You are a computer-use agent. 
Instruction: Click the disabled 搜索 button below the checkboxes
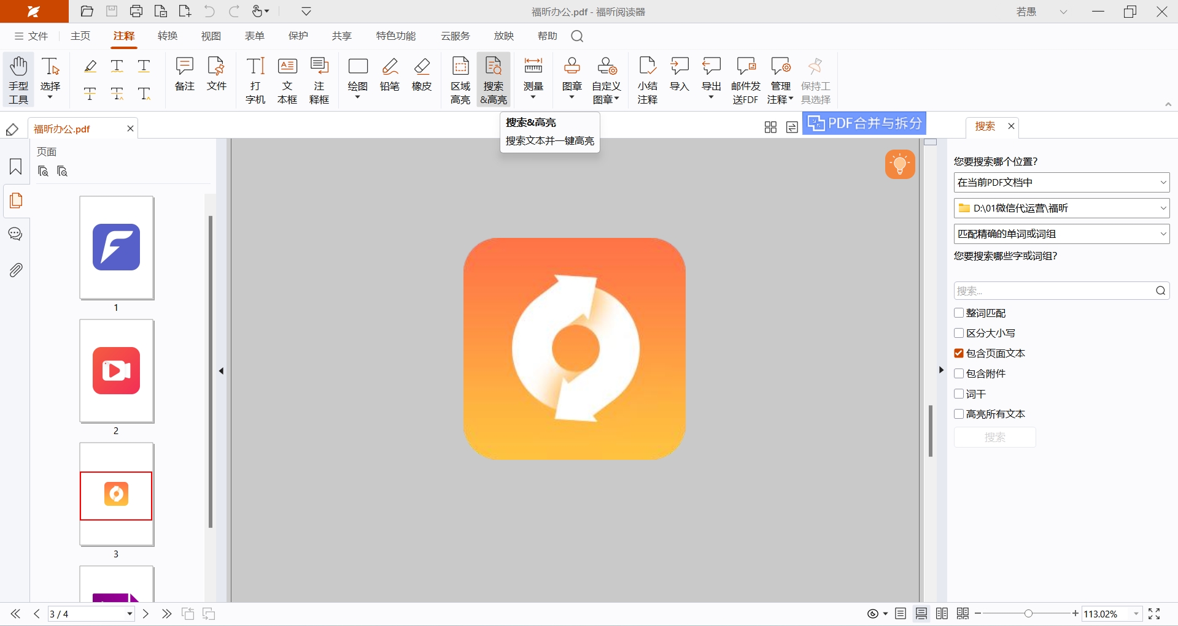[x=995, y=437]
